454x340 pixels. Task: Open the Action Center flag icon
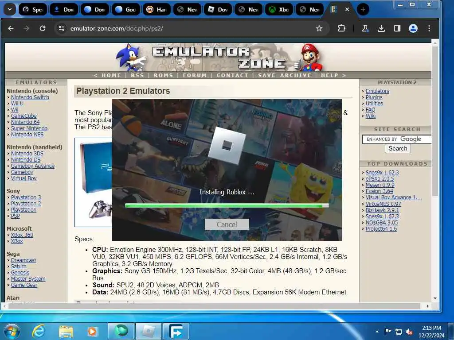coord(387,331)
